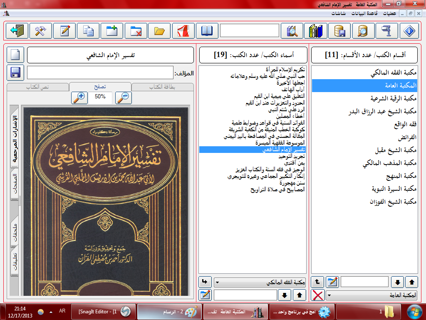Click the المؤلف author input field

(x=100, y=73)
